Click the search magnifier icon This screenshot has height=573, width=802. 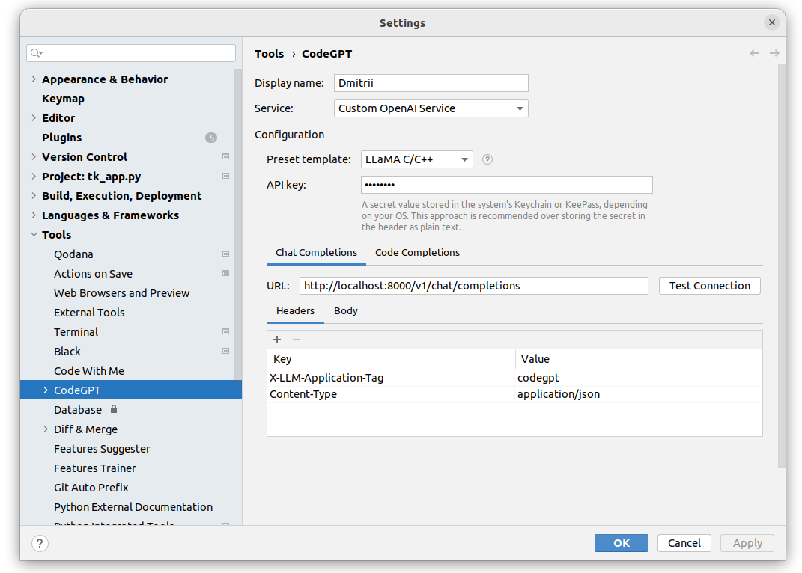(x=37, y=53)
